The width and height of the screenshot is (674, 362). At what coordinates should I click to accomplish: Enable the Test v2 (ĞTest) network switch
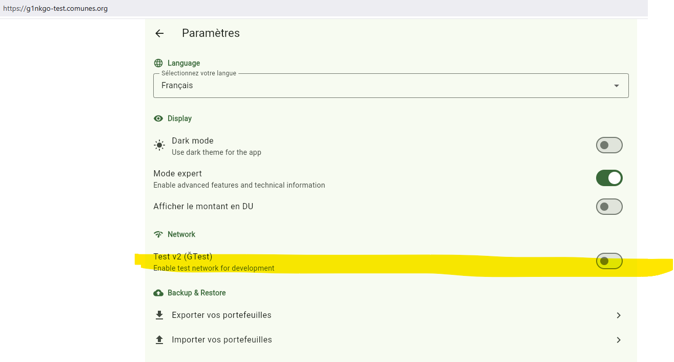pos(609,261)
